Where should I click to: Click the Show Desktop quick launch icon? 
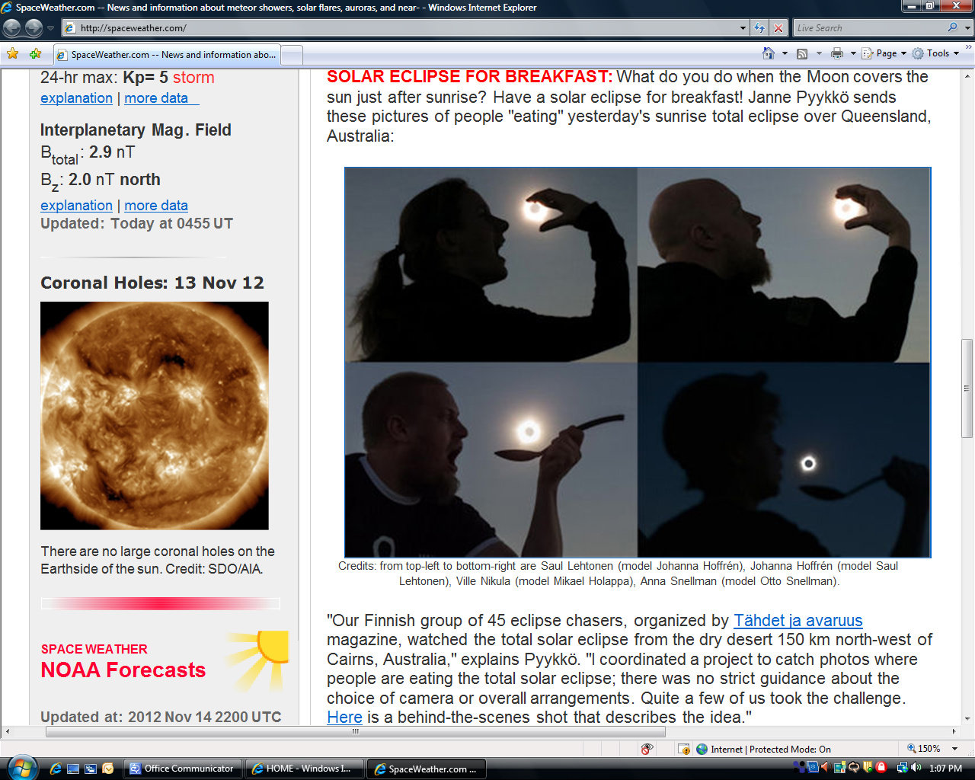pos(73,769)
